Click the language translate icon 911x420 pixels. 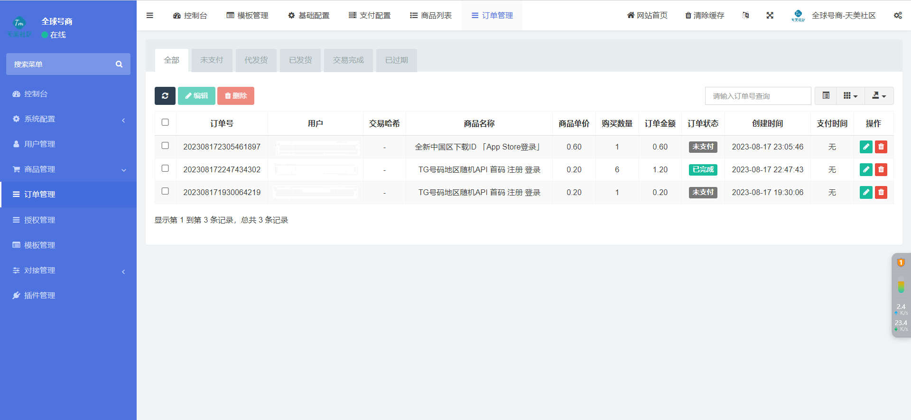pos(745,15)
